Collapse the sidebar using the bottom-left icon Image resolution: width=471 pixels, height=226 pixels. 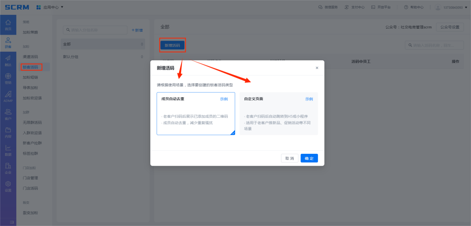click(12, 222)
